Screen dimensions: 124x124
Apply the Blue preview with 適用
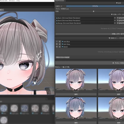click(76, 123)
